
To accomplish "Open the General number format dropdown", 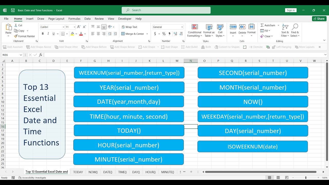I will [182, 27].
